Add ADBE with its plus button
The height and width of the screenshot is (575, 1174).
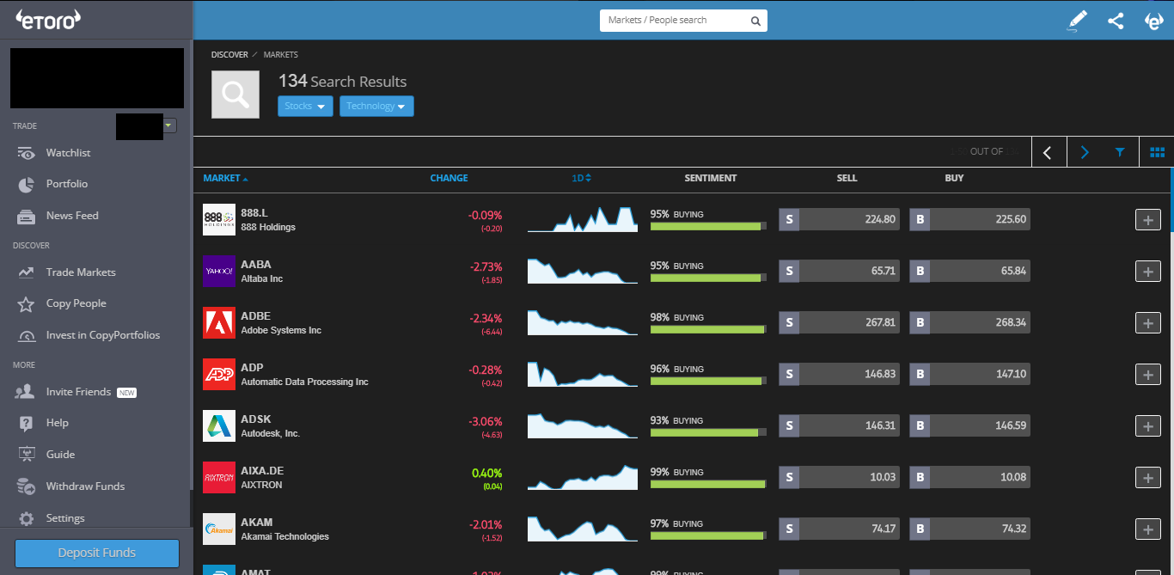point(1148,323)
